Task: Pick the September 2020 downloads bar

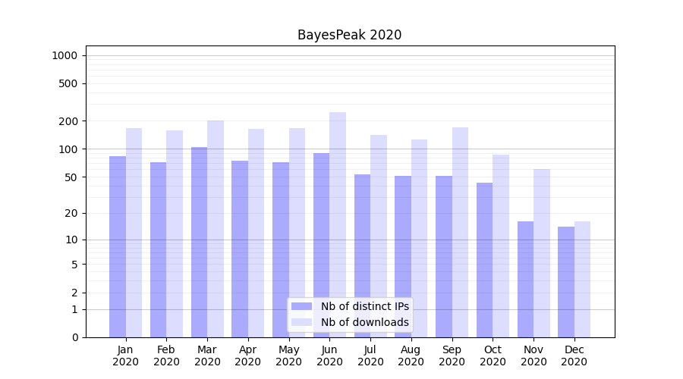Action: [460, 232]
